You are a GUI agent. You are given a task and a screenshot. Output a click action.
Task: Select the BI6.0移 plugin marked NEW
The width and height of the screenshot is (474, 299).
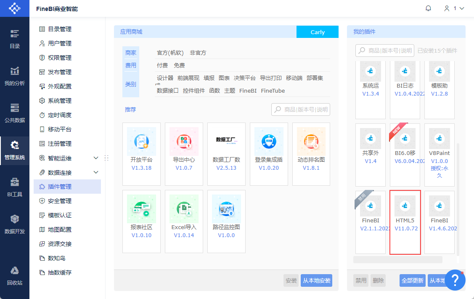coord(405,155)
